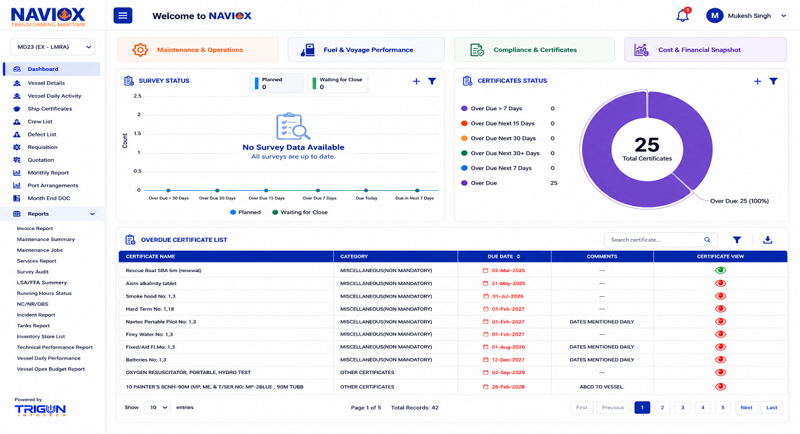This screenshot has width=800, height=434.
Task: Add a certificate with plus icon
Action: pos(758,81)
